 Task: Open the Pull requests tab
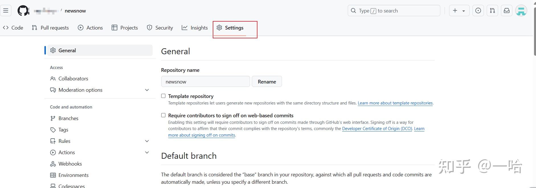50,28
